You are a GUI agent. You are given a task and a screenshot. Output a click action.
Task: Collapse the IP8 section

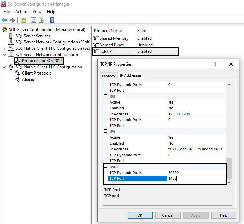coord(106,96)
